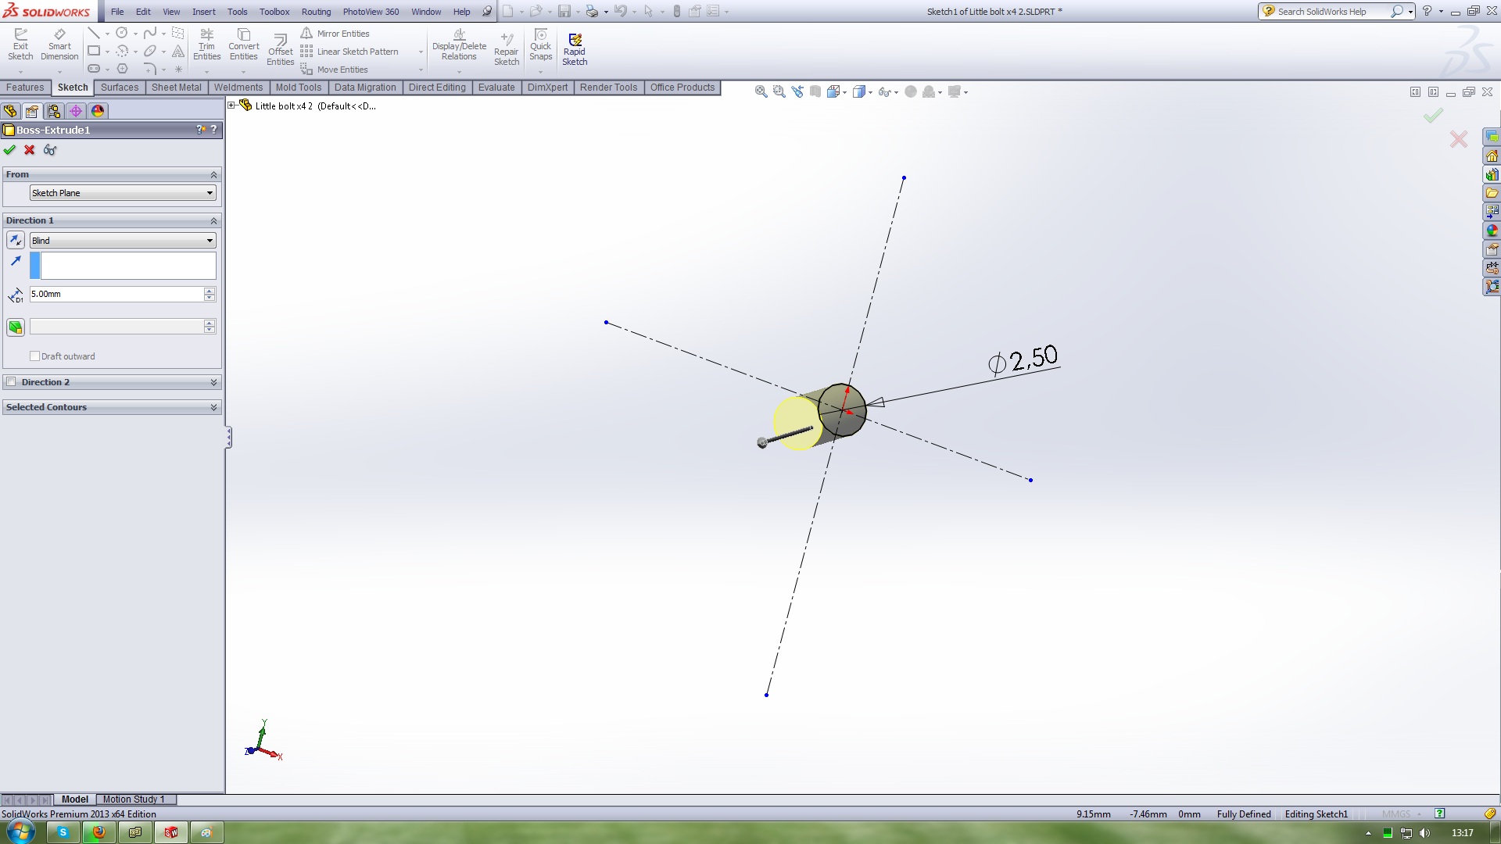Open the Toolbox menu

pos(274,12)
